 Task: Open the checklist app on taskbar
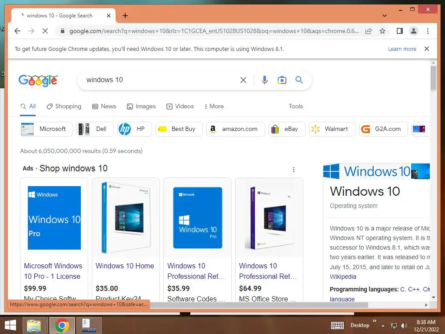[x=89, y=325]
